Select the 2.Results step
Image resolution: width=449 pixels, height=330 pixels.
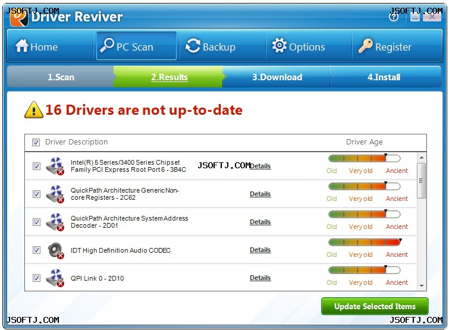tap(169, 77)
